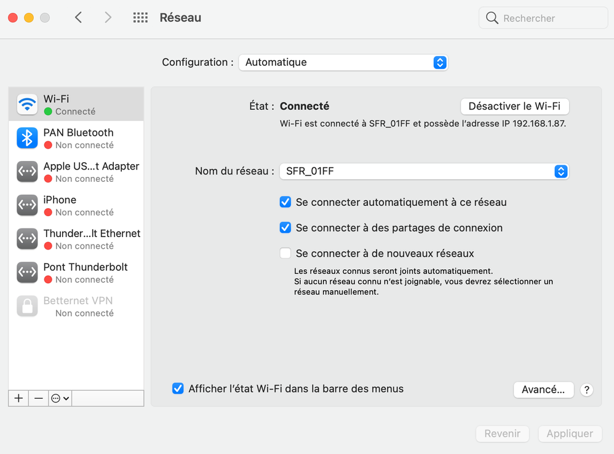Uncheck Se connecter à des partages de connexion
The height and width of the screenshot is (454, 614).
click(285, 228)
